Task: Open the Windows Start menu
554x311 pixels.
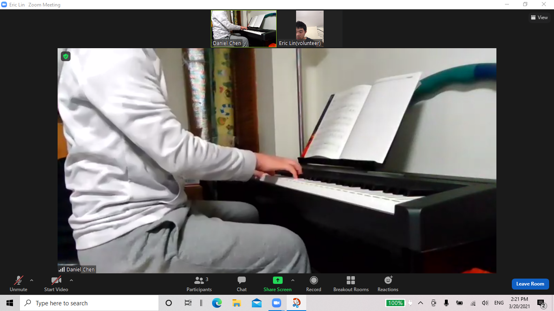Action: [10, 303]
